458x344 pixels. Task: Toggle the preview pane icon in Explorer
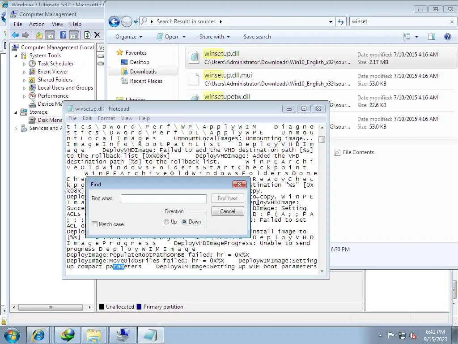(432, 37)
